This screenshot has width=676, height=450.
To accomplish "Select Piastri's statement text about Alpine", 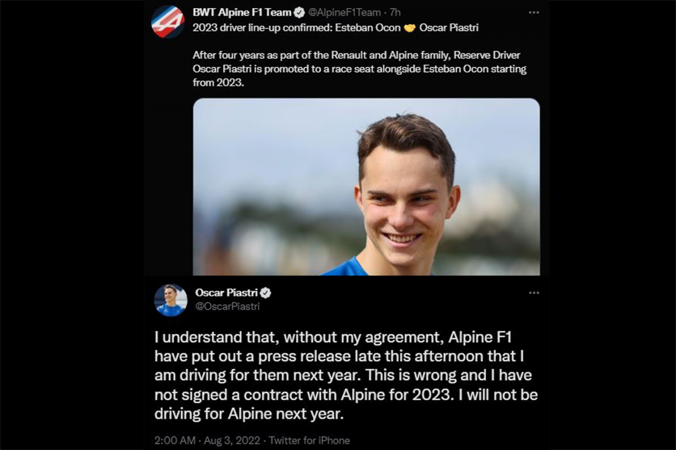I will tap(346, 375).
